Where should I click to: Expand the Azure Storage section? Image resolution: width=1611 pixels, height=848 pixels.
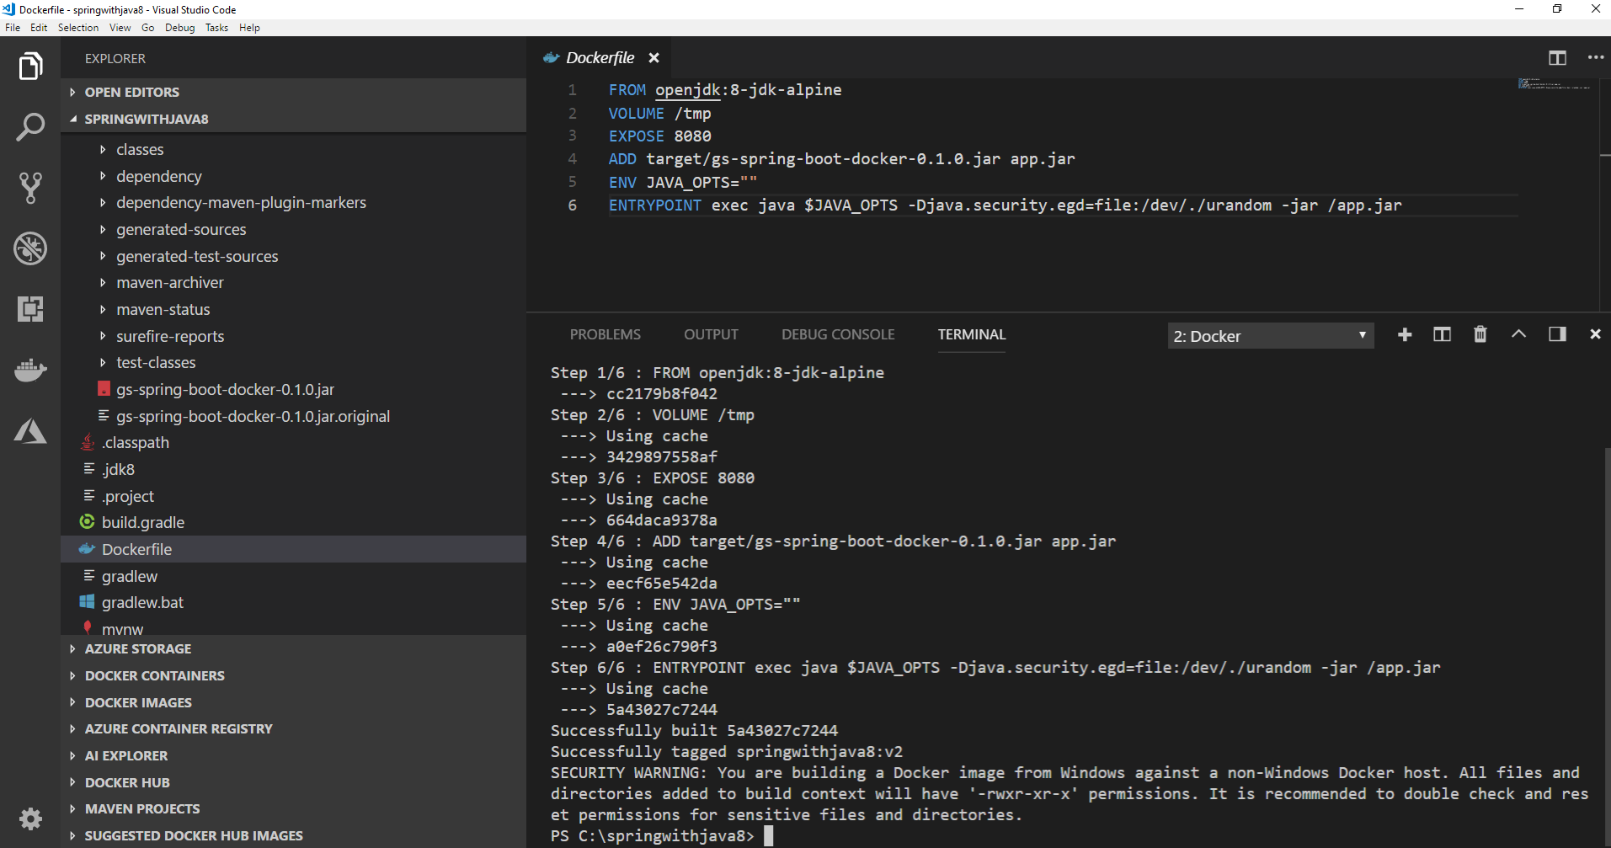click(x=293, y=648)
